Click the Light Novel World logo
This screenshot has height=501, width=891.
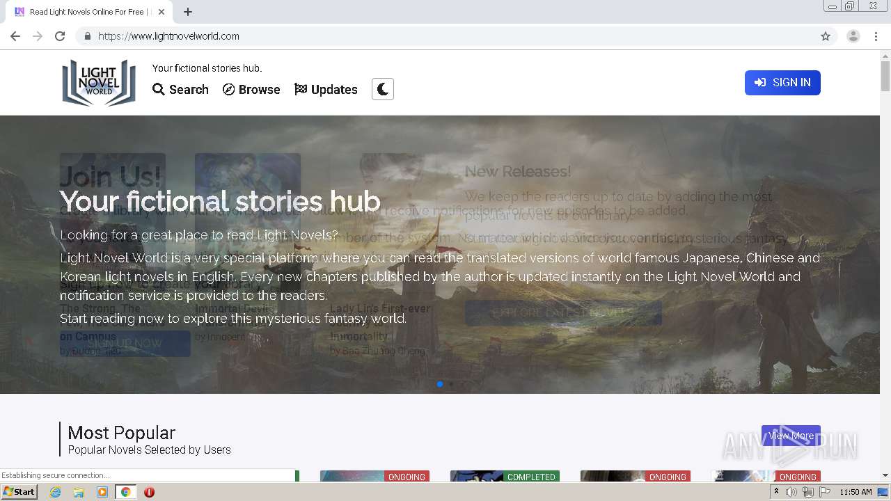click(x=99, y=82)
